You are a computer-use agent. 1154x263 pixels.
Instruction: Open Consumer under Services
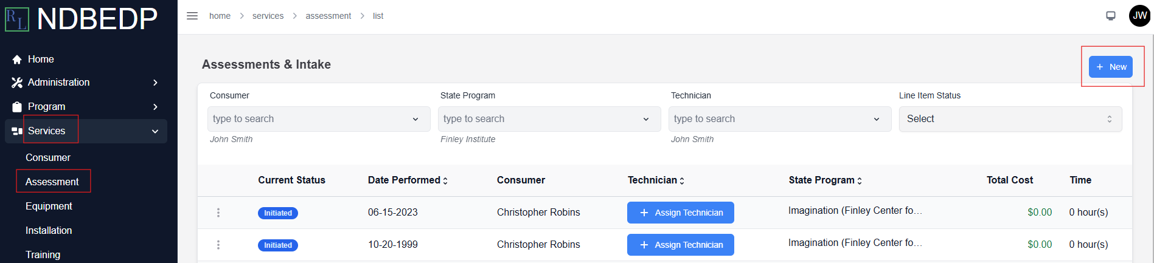click(x=48, y=157)
